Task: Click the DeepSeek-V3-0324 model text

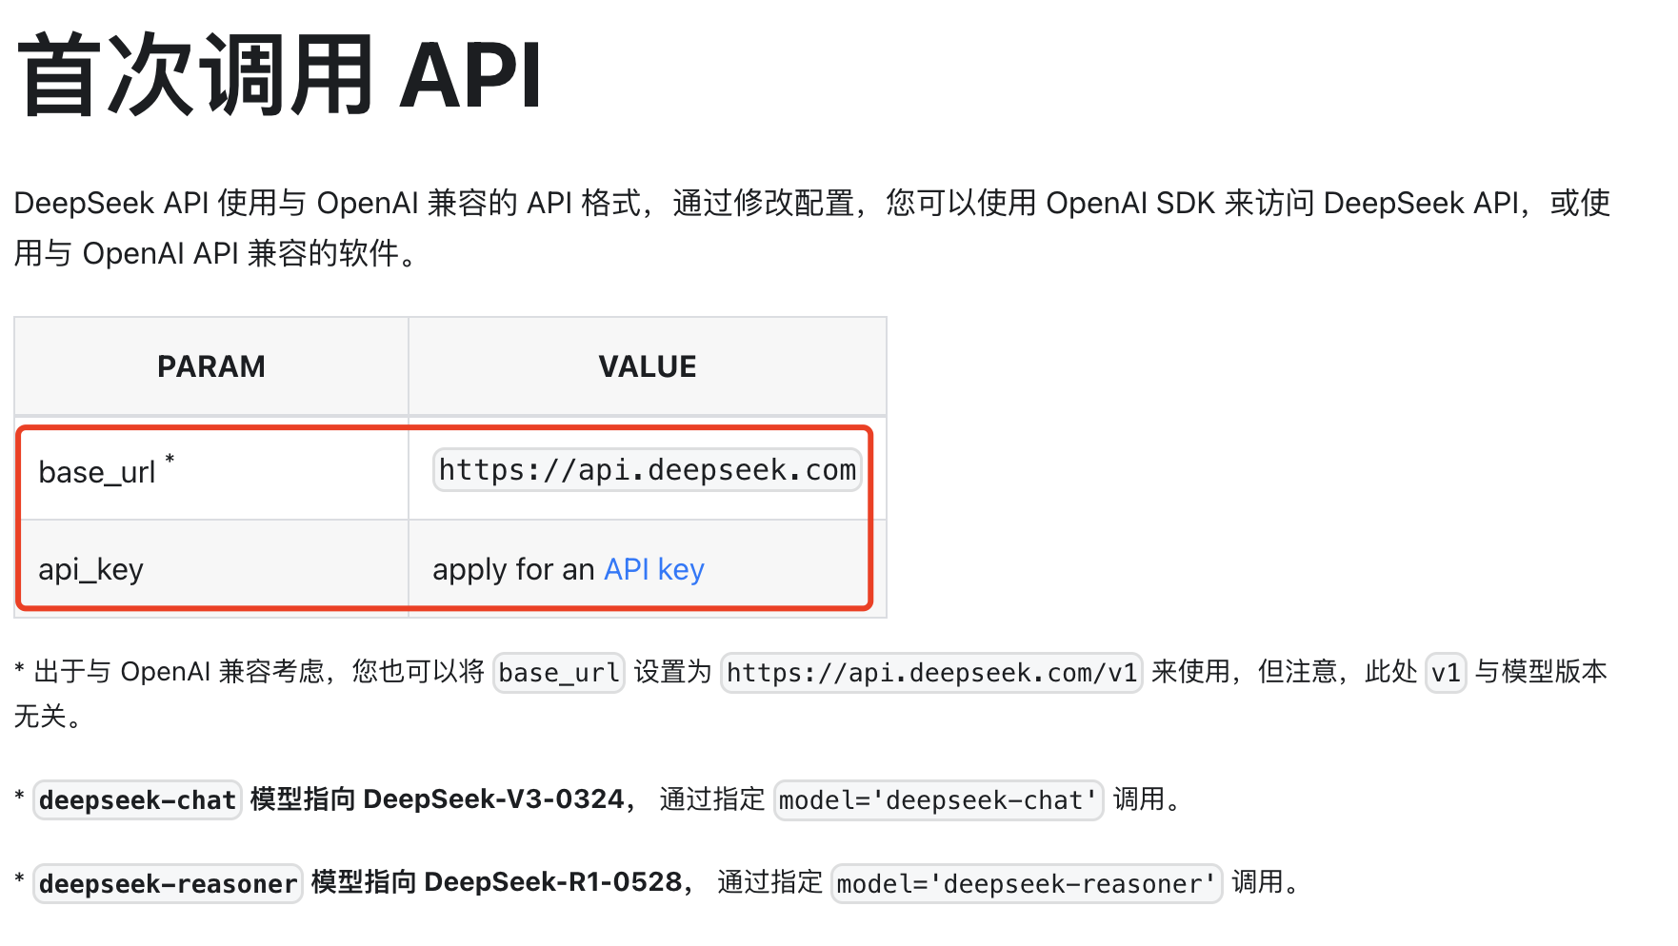Action: click(493, 798)
